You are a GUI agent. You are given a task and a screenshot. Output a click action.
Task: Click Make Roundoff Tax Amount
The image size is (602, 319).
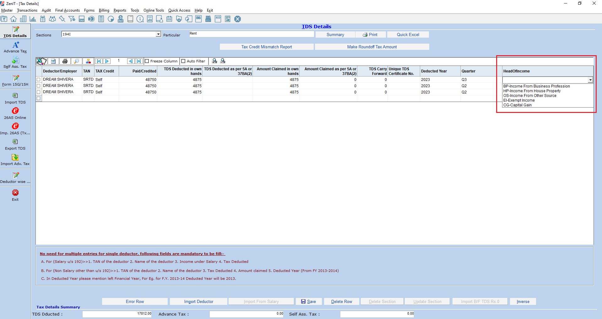(x=372, y=47)
